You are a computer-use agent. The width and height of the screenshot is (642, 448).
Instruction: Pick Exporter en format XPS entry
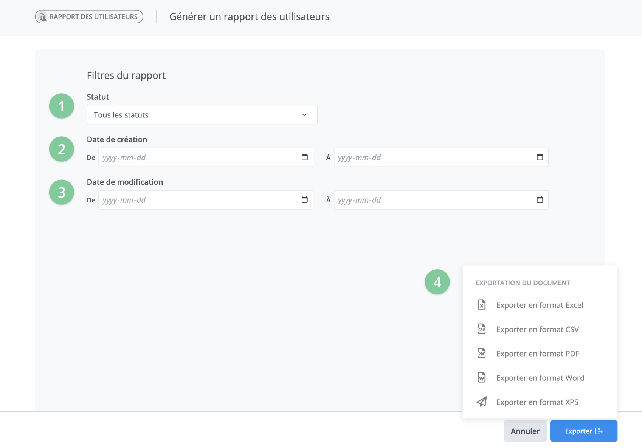(537, 402)
